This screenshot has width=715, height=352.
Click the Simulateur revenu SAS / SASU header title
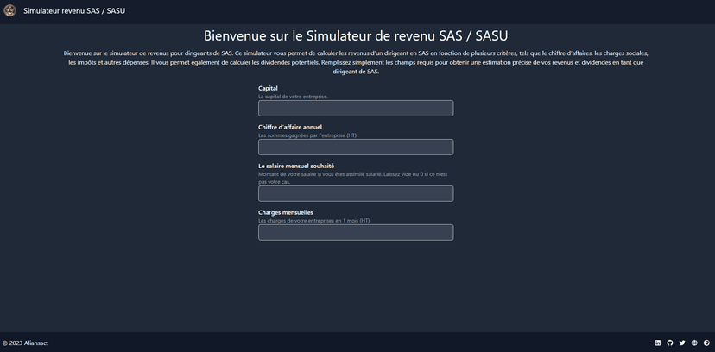pyautogui.click(x=74, y=11)
